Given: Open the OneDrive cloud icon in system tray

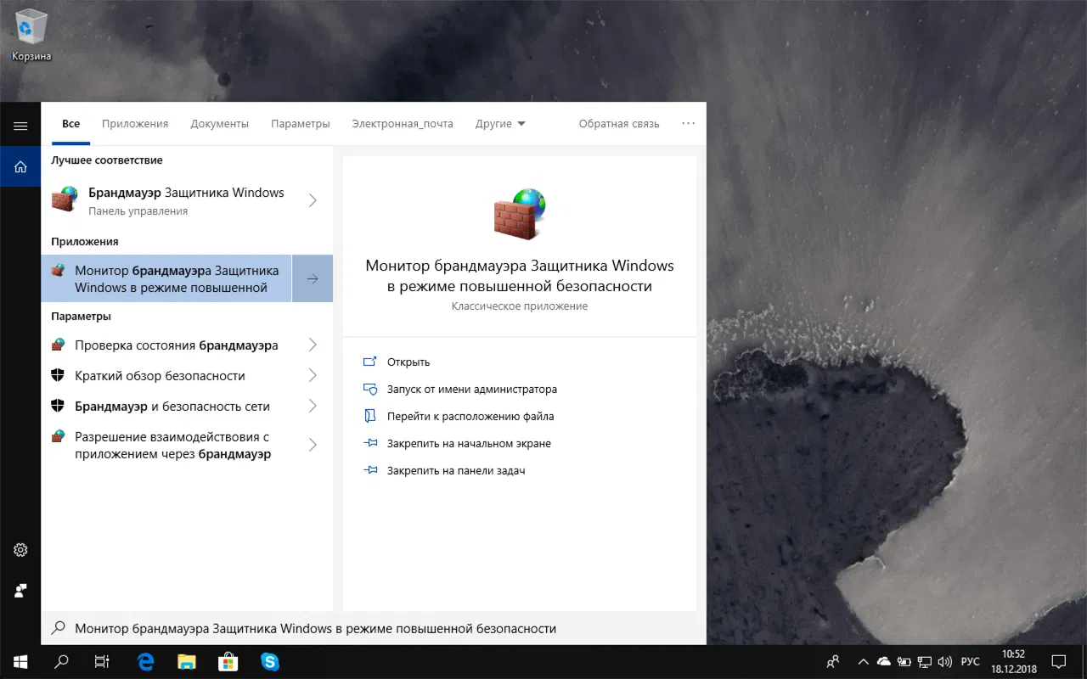Looking at the screenshot, I should pyautogui.click(x=883, y=661).
